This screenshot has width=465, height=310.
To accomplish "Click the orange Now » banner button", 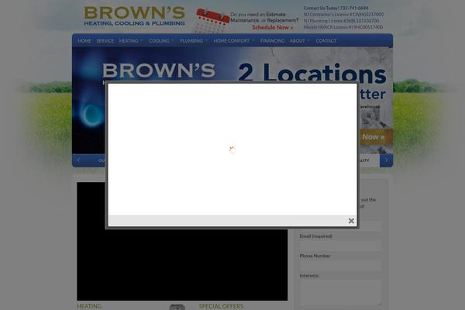I will (376, 137).
